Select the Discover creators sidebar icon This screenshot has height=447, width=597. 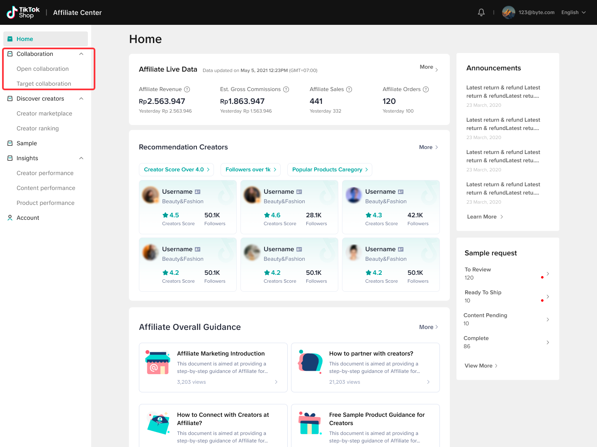point(9,99)
